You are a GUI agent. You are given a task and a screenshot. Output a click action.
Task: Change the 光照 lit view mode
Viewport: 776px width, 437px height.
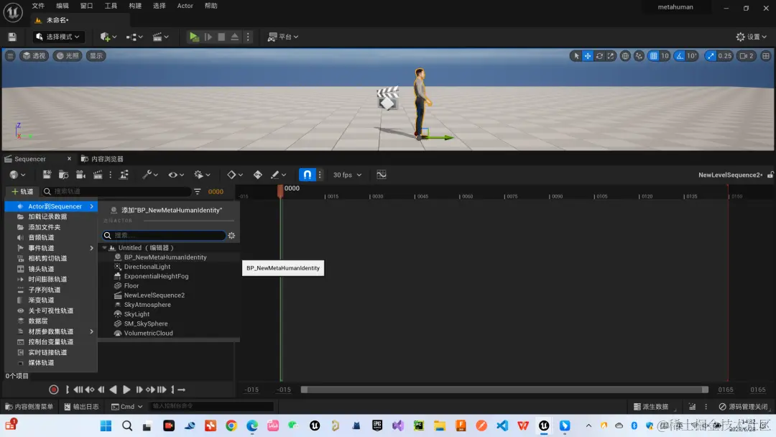[x=68, y=56]
